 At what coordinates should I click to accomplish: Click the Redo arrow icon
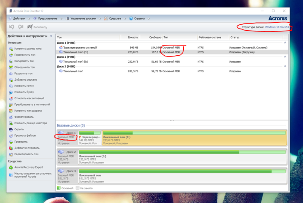(x=21, y=27)
